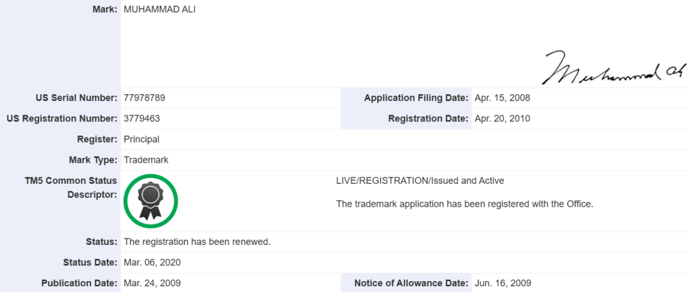This screenshot has height=292, width=688.
Task: Click the registration has been renewed status
Action: pyautogui.click(x=197, y=242)
